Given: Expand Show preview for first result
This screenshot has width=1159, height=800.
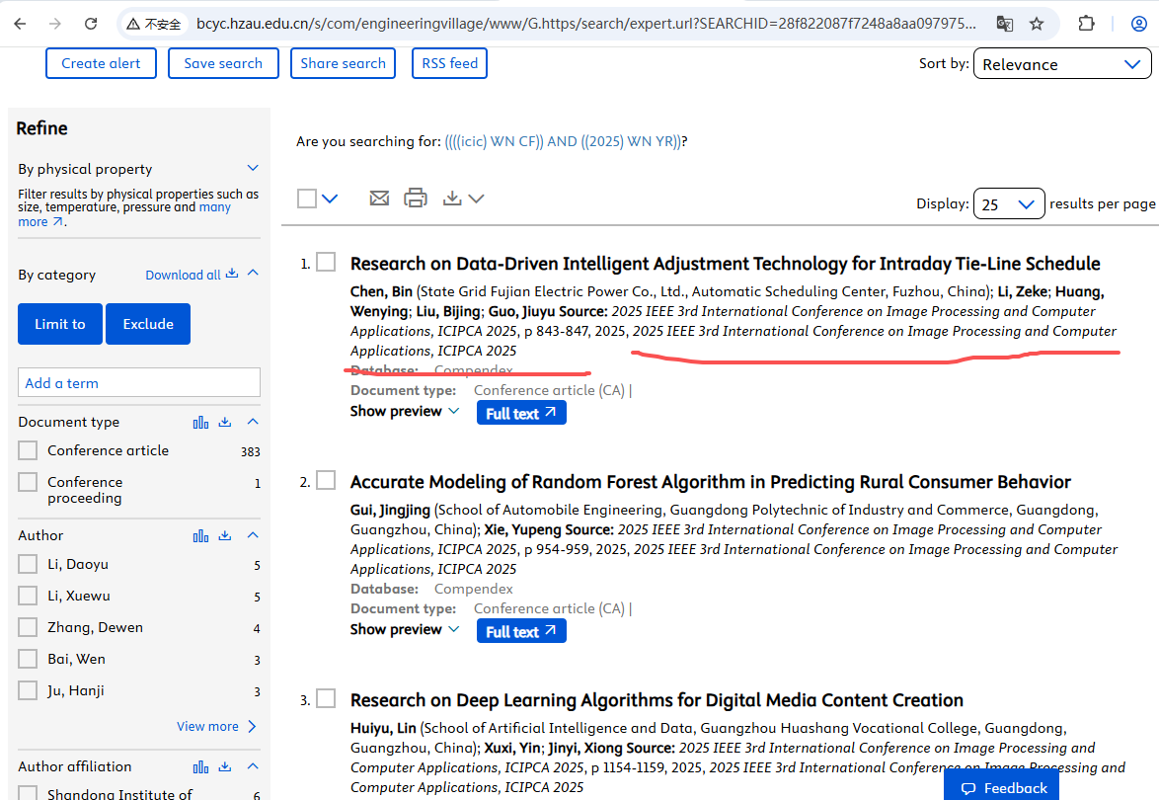Looking at the screenshot, I should tap(404, 412).
